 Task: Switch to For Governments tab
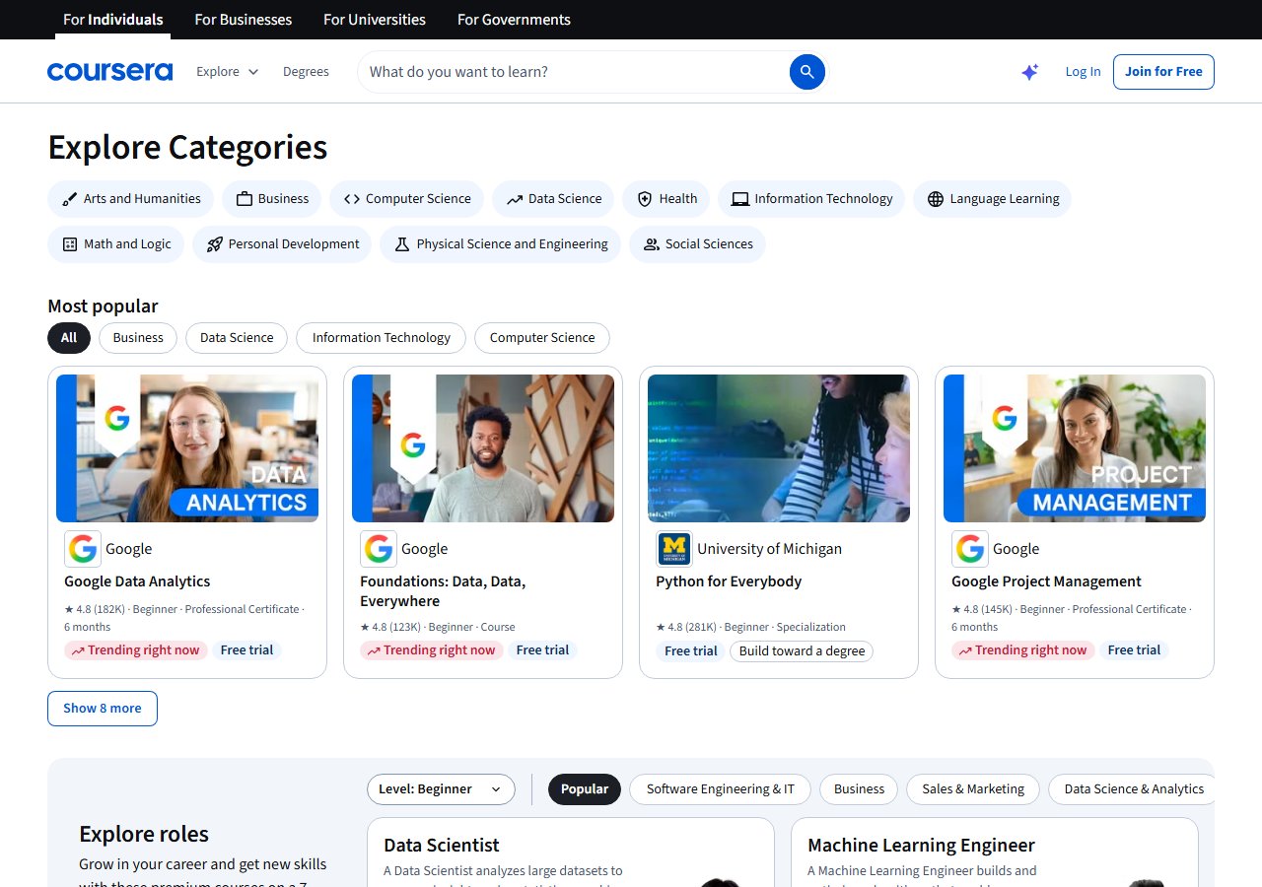click(x=514, y=20)
